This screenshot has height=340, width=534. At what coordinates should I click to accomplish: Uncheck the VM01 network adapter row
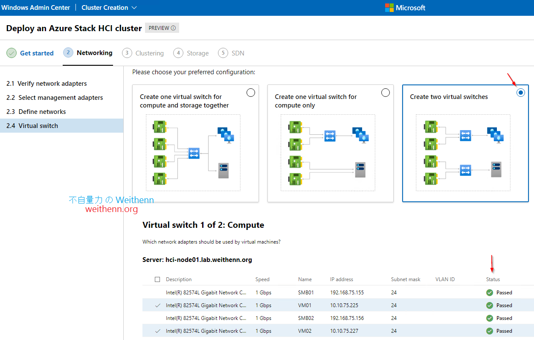pyautogui.click(x=157, y=305)
